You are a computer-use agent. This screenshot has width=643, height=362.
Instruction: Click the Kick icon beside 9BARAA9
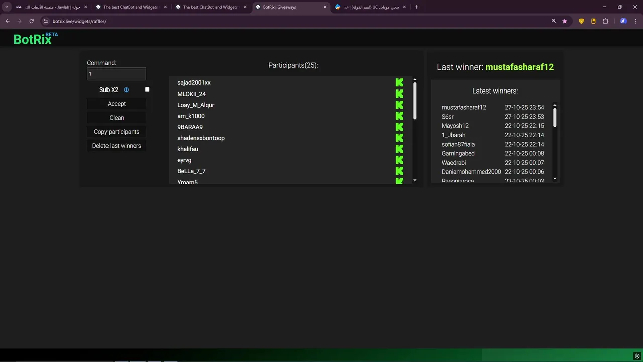coord(399,127)
